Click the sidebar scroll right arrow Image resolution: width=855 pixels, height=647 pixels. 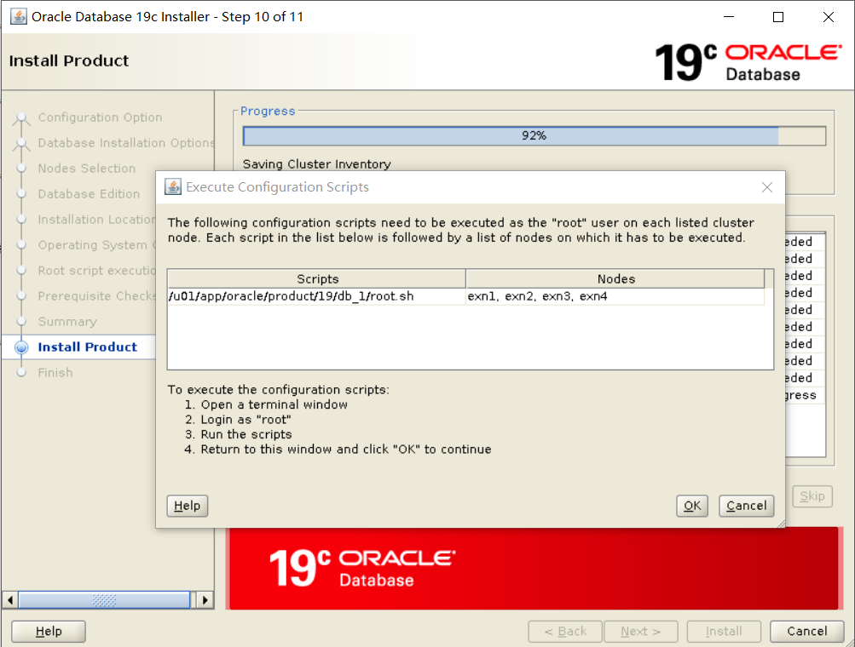205,600
